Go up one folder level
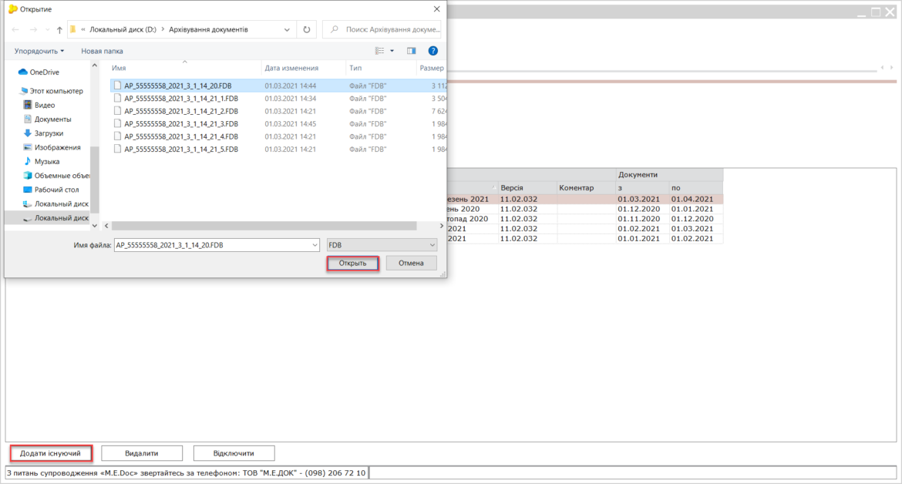This screenshot has width=902, height=484. click(x=59, y=29)
